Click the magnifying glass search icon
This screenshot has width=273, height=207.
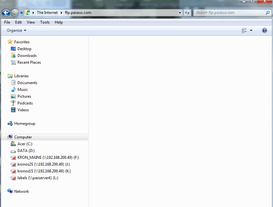[x=267, y=13]
